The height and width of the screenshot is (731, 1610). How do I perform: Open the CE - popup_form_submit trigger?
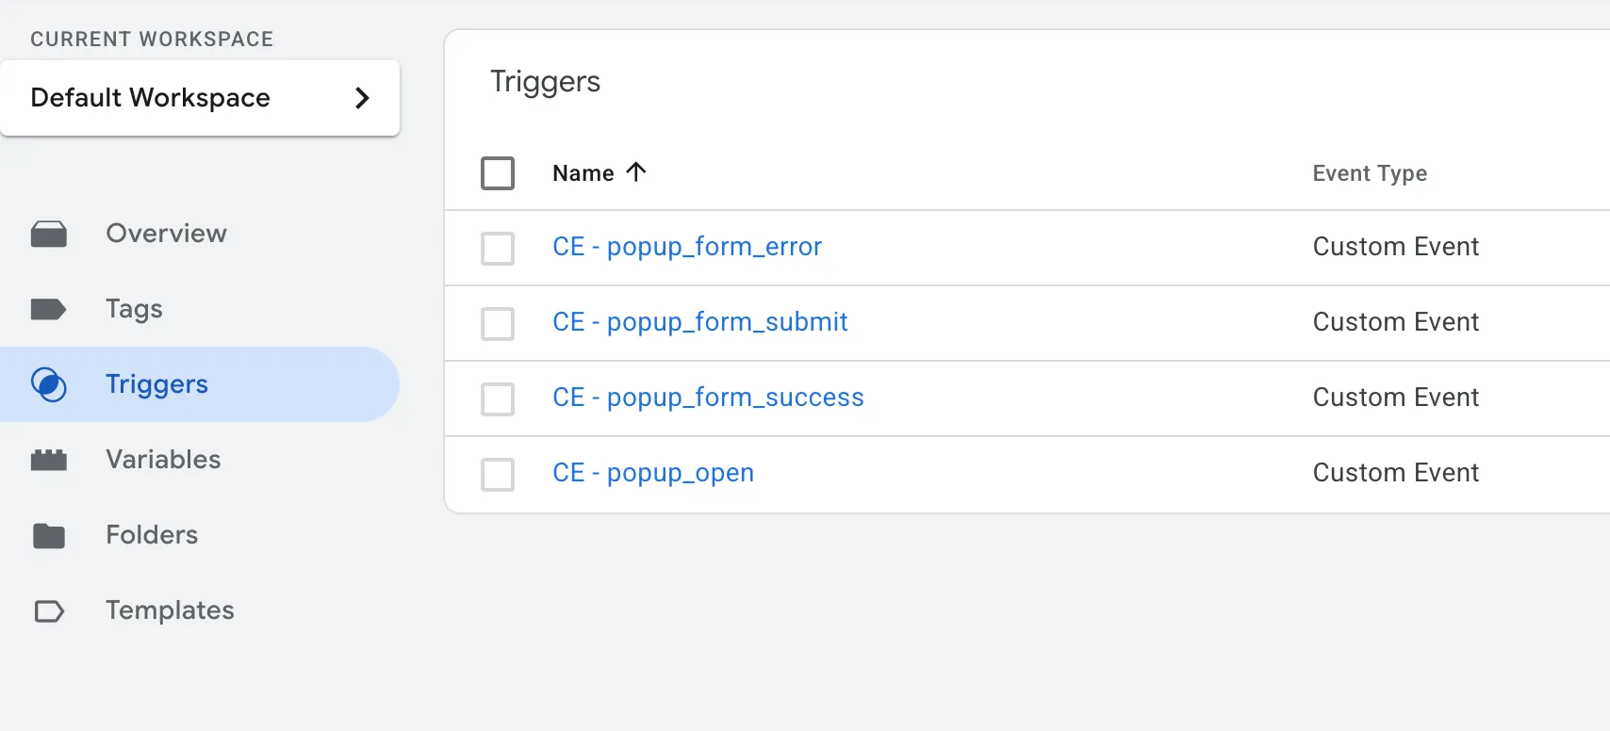(x=700, y=322)
